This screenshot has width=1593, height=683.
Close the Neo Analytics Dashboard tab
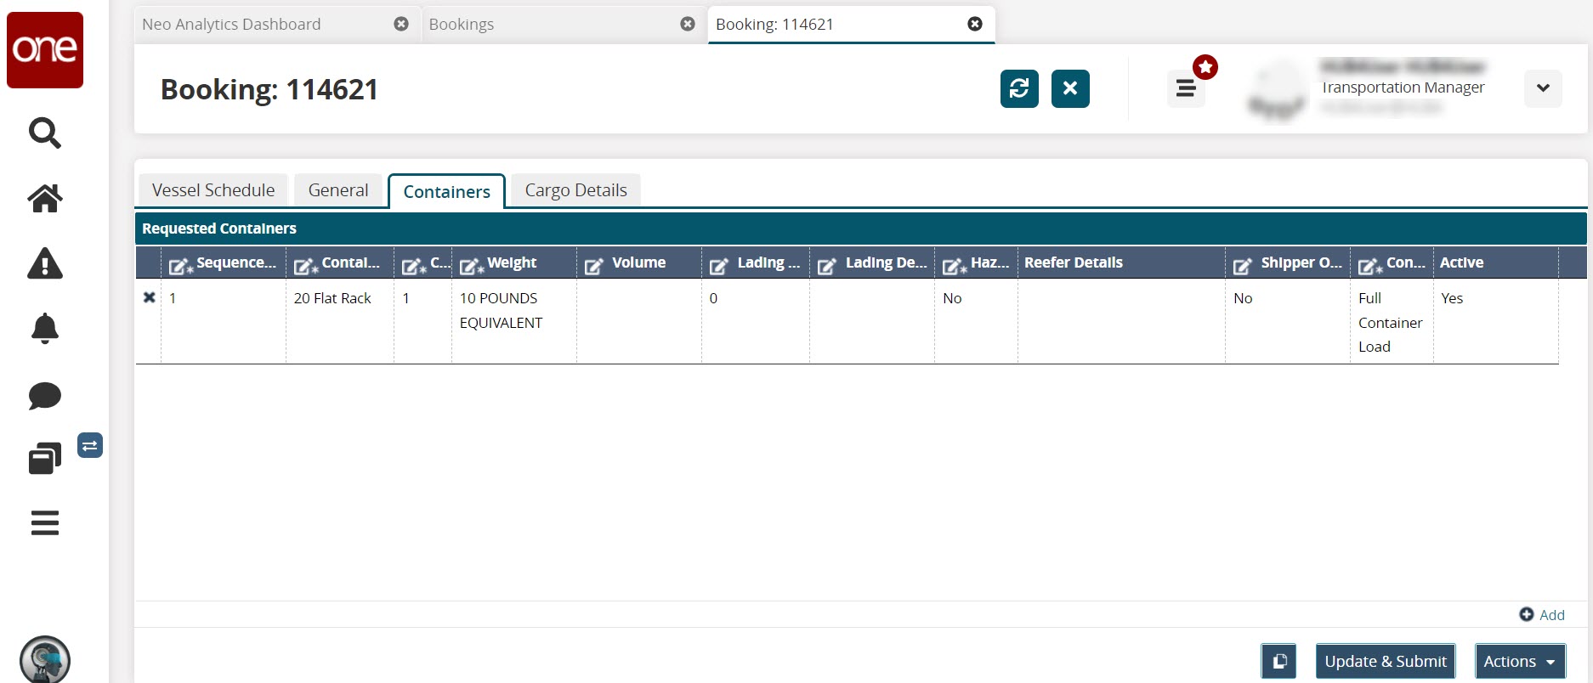(401, 24)
